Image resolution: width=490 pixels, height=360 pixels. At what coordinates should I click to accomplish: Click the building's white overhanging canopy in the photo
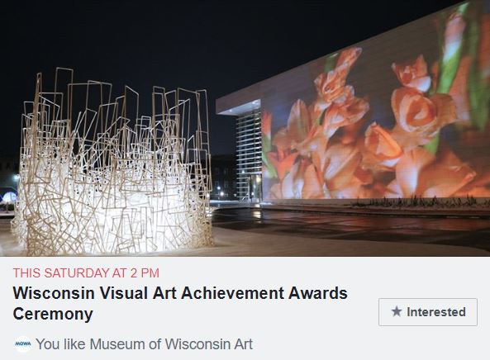point(239,107)
